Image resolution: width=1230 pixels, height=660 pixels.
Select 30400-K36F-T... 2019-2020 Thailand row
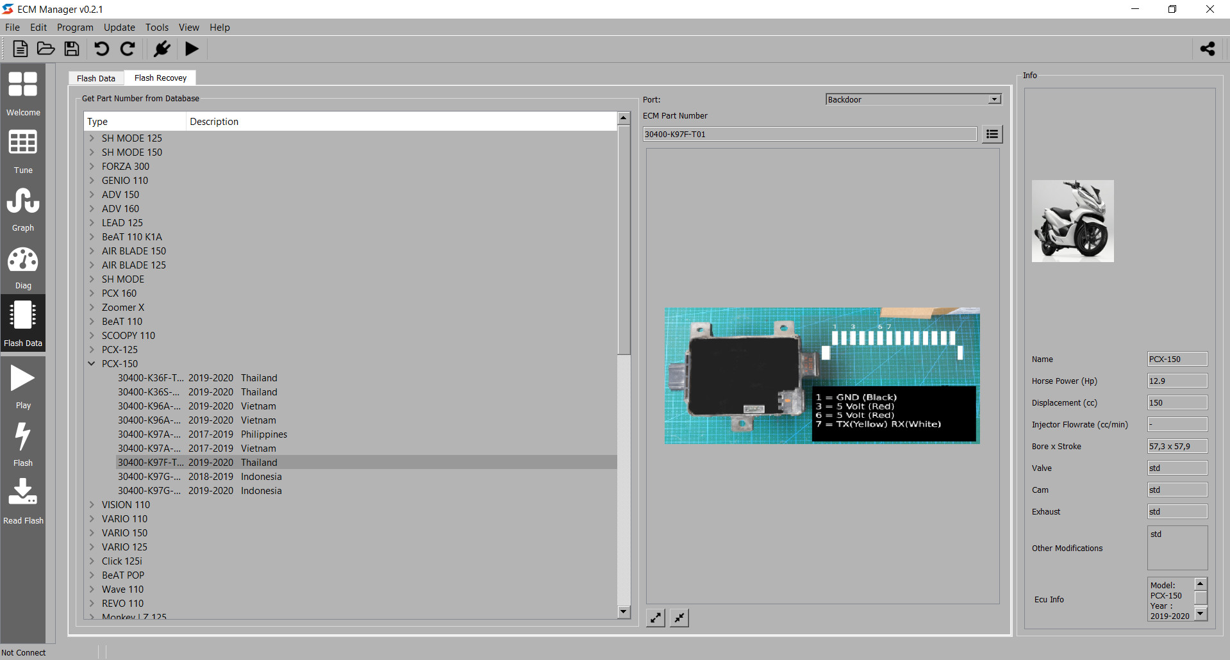coord(366,378)
